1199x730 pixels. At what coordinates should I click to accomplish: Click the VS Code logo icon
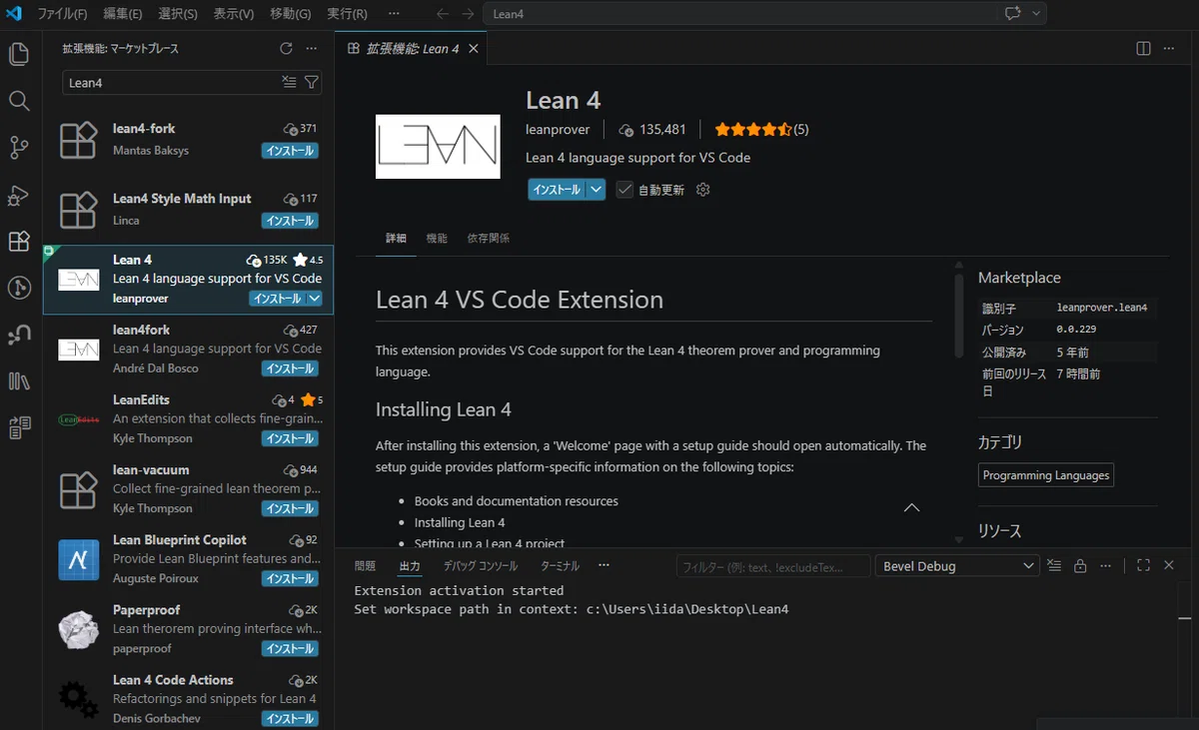pyautogui.click(x=14, y=14)
